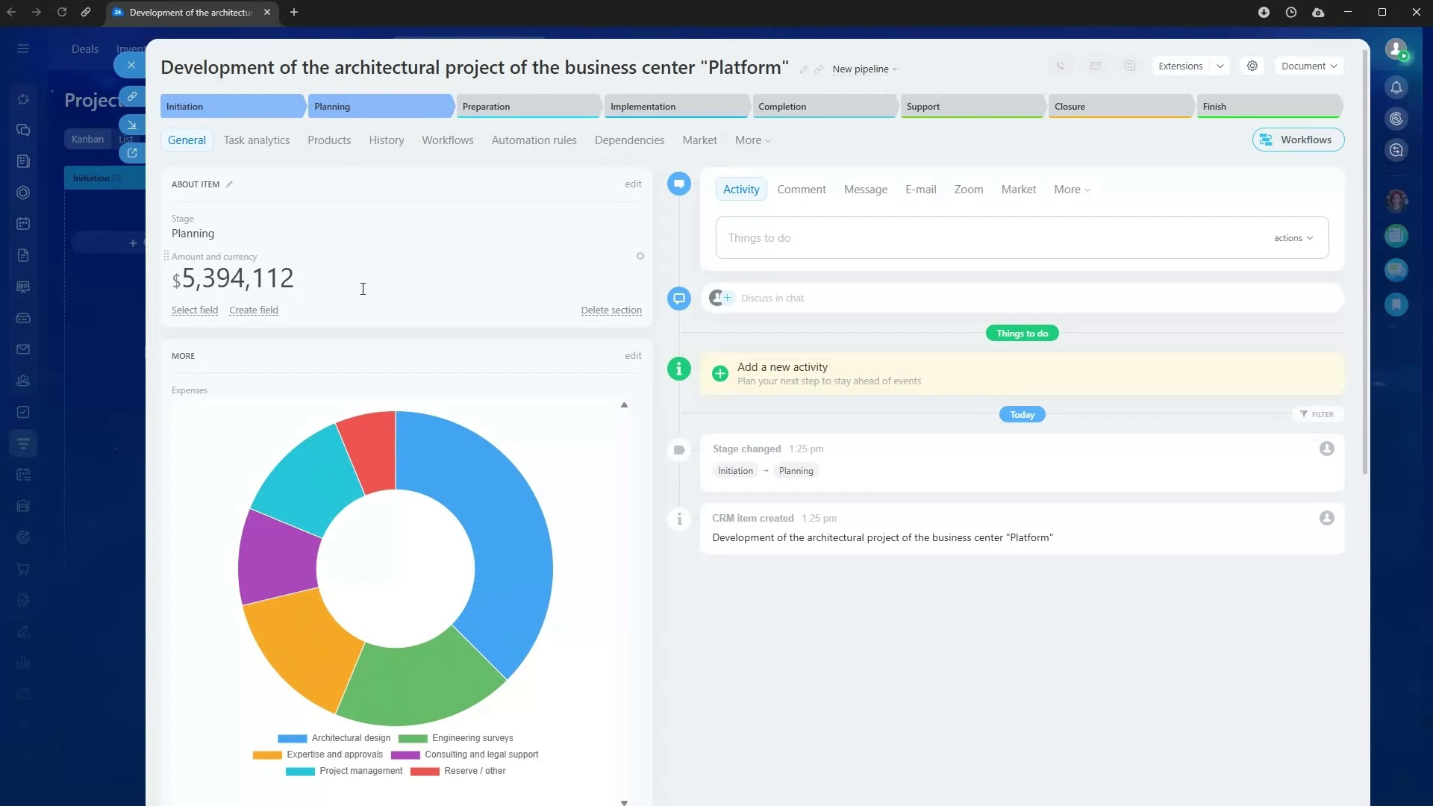
Task: Click the green plus Add new activity icon
Action: coord(719,374)
